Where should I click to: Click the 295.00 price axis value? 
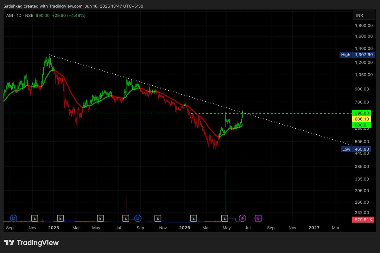pyautogui.click(x=362, y=190)
